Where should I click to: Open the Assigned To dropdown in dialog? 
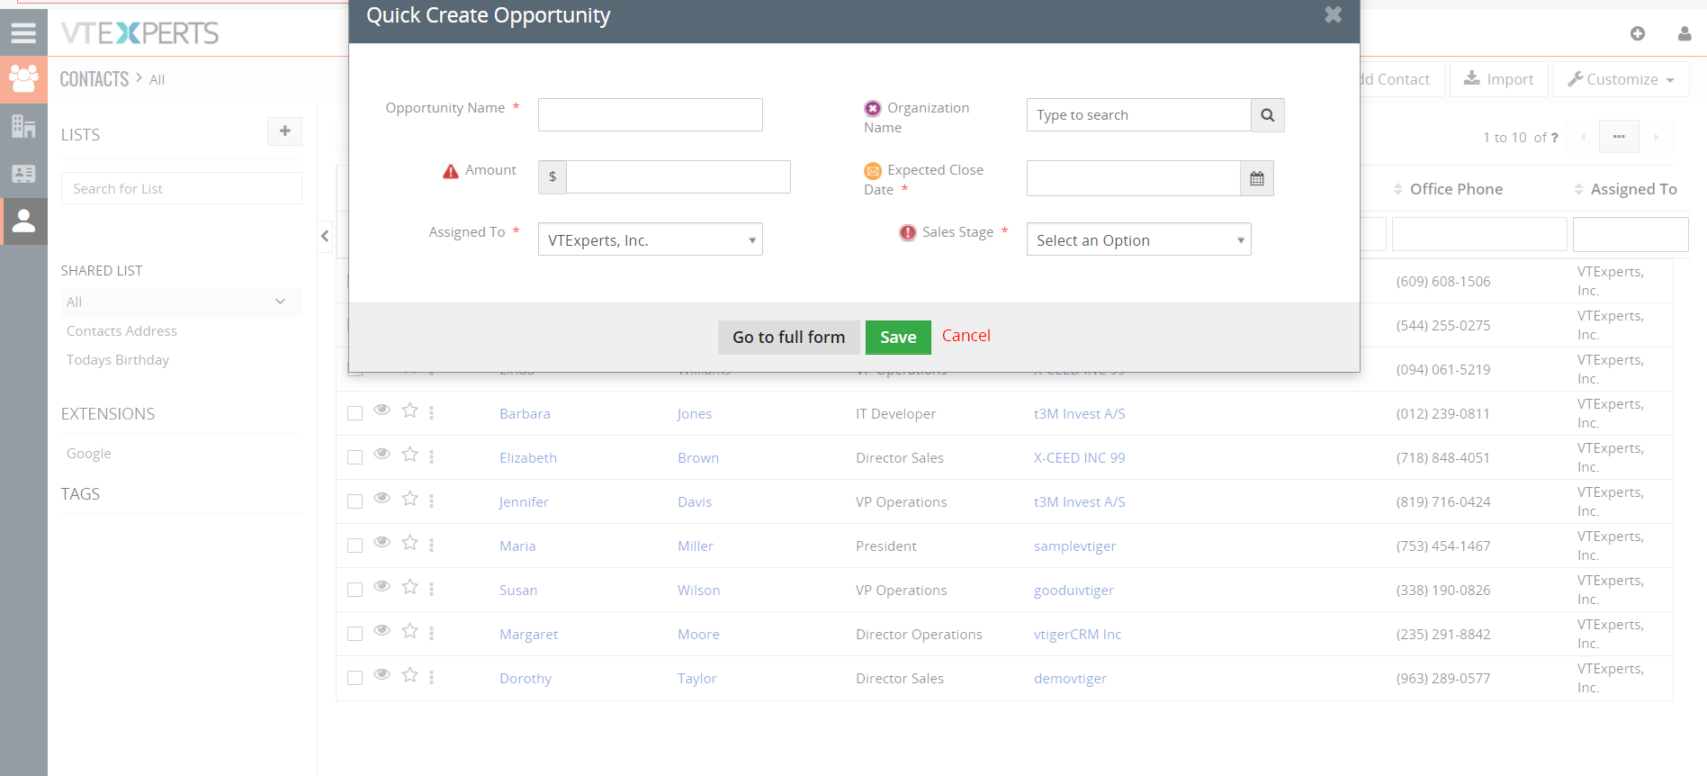click(x=651, y=239)
